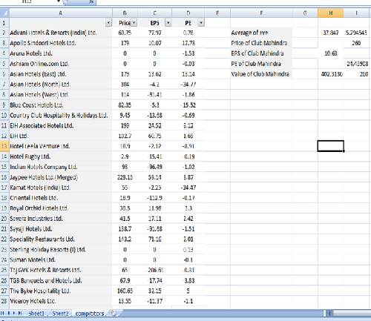371x321 pixels.
Task: Select column F header
Action: (x=261, y=13)
